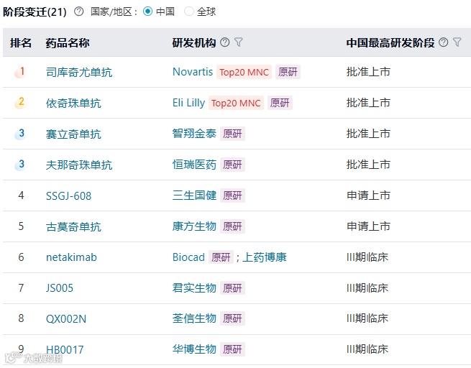
Task: Click 原研 tag beside 智翔金泰
Action: (x=232, y=134)
